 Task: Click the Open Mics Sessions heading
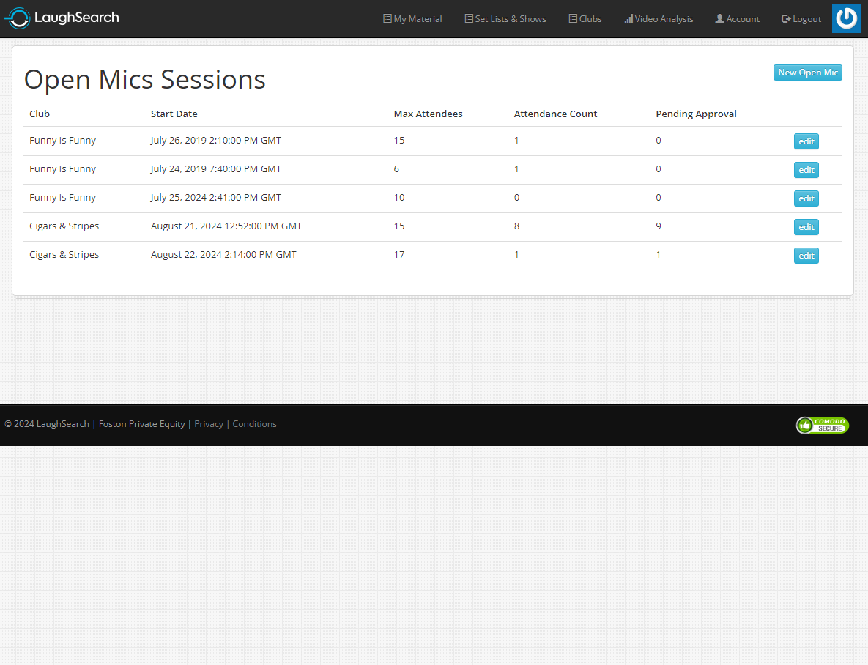145,80
